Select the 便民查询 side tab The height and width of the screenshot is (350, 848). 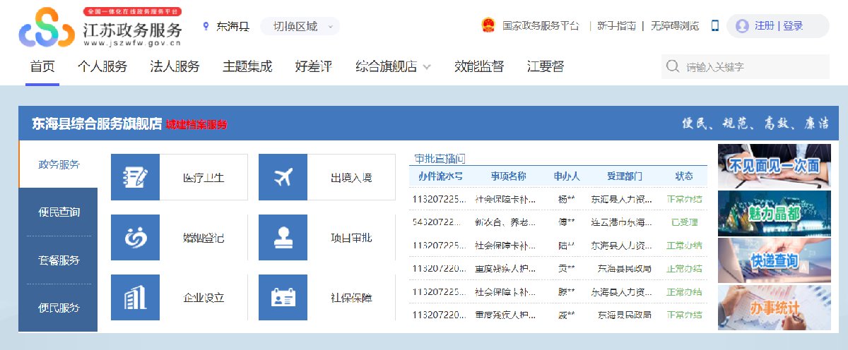(59, 212)
